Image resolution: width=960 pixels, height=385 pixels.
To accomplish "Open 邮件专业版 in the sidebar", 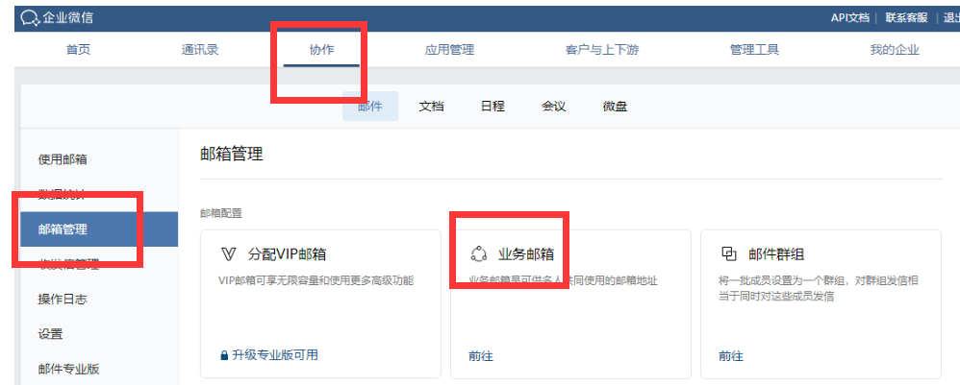I will tap(69, 369).
